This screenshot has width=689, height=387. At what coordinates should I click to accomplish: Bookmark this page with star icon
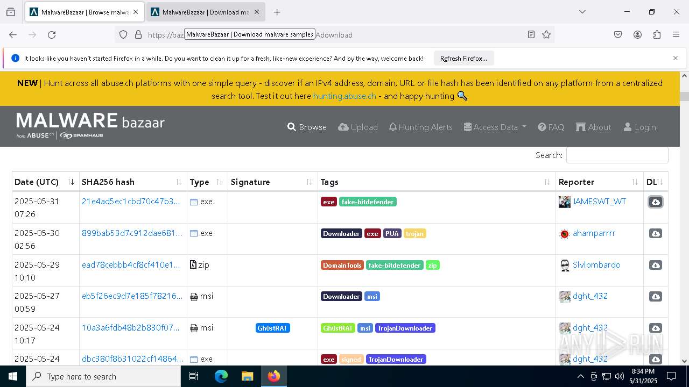[546, 34]
